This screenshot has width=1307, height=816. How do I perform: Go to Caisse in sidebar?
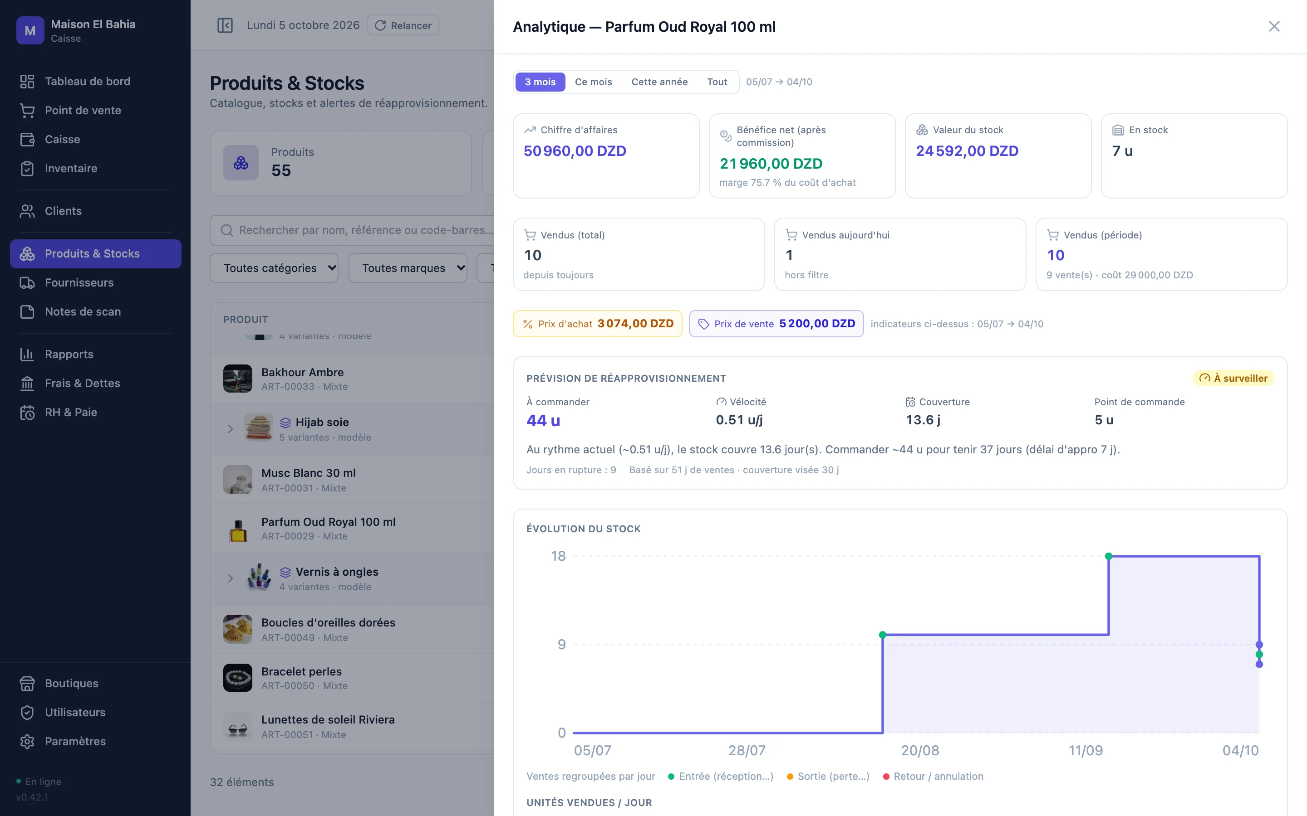point(96,139)
